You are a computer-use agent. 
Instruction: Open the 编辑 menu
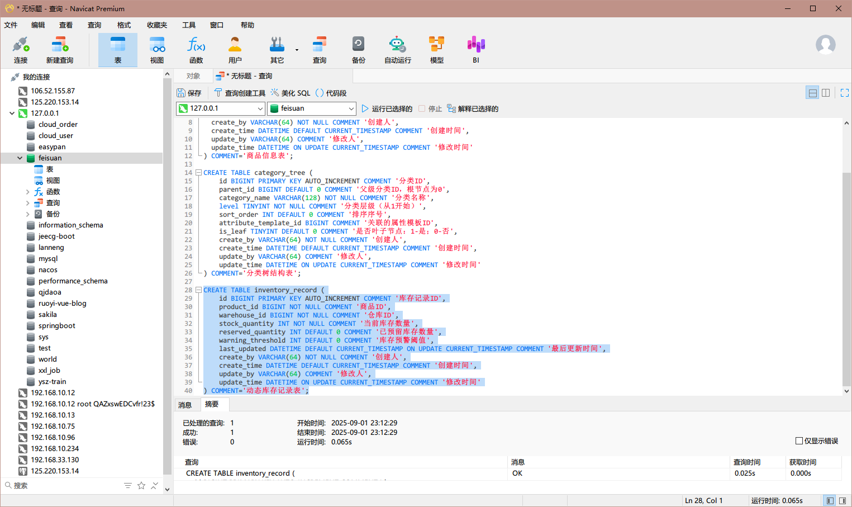pos(38,25)
